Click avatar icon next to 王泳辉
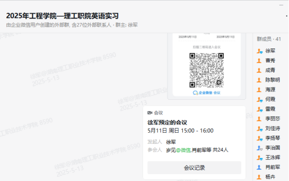Viewport: 289px width, 181px height. (x=260, y=158)
